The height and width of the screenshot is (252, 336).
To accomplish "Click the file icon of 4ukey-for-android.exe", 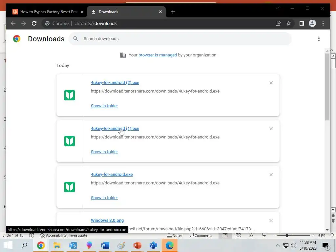I will coord(70,187).
